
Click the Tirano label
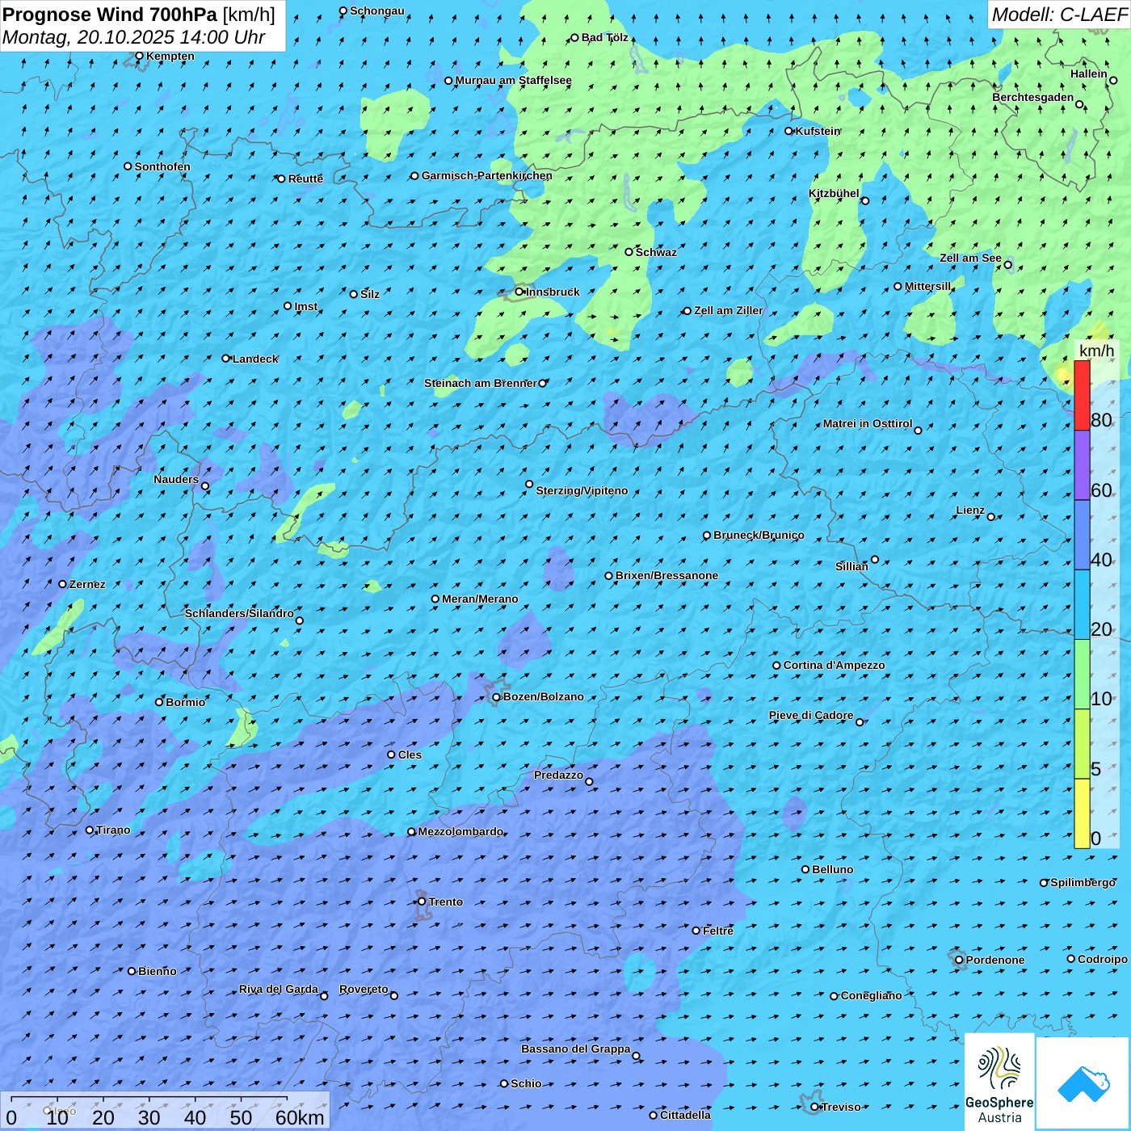pyautogui.click(x=113, y=830)
